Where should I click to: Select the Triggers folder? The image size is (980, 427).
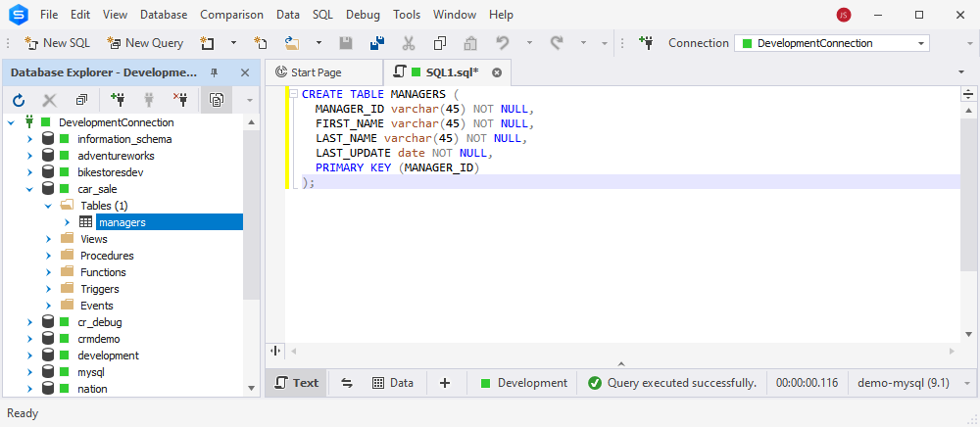click(99, 289)
